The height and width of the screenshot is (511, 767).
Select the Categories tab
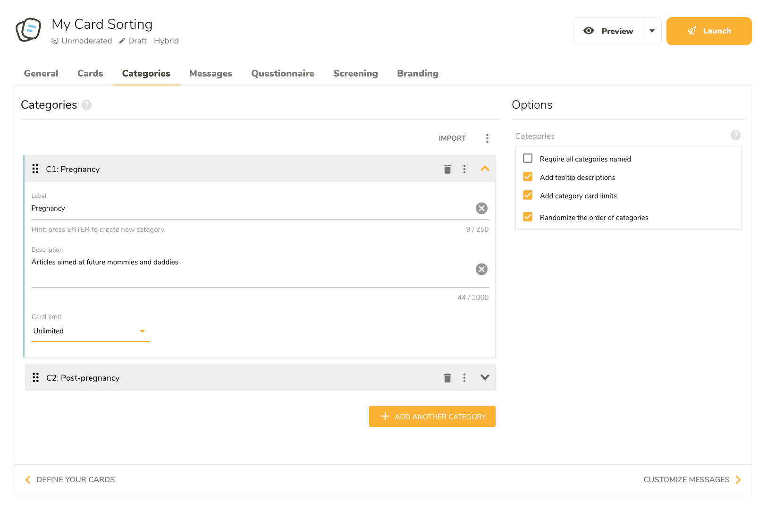pos(146,74)
